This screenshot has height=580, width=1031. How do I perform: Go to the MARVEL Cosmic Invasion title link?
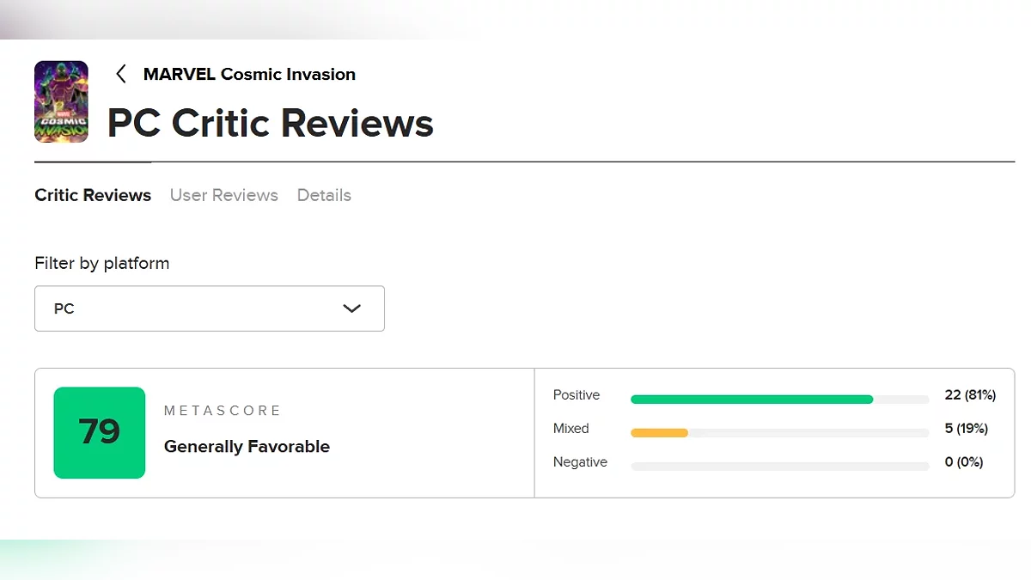point(249,74)
